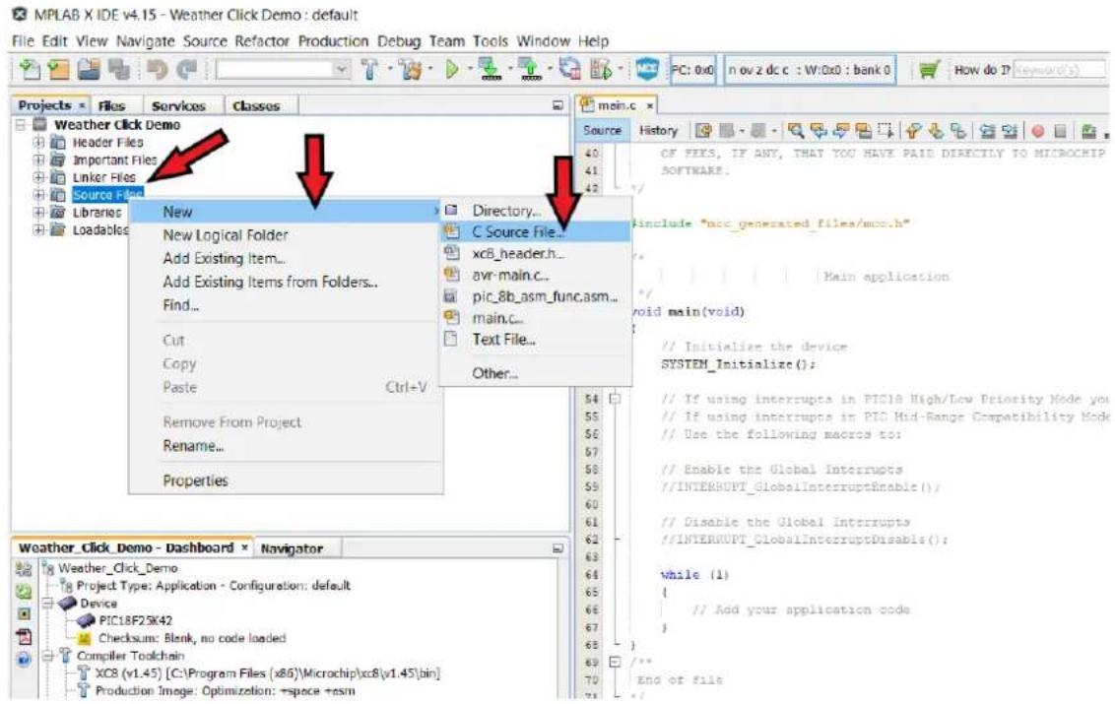Screen dimensions: 1115x704
Task: Click Properties in the context menu
Action: click(x=285, y=480)
